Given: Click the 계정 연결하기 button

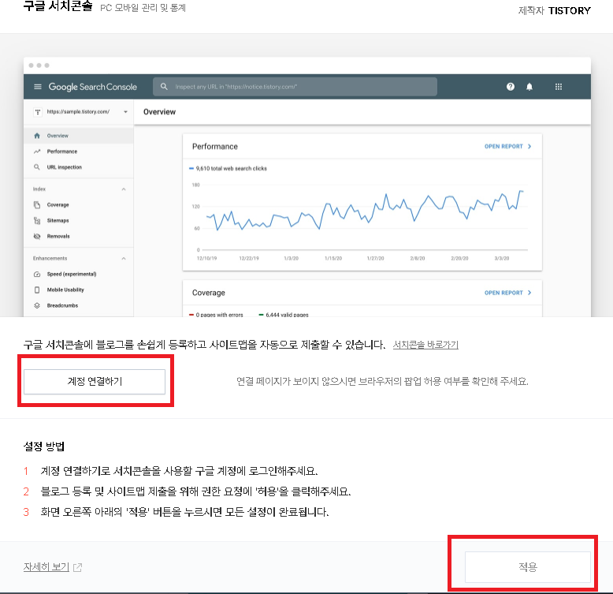Looking at the screenshot, I should [x=95, y=382].
